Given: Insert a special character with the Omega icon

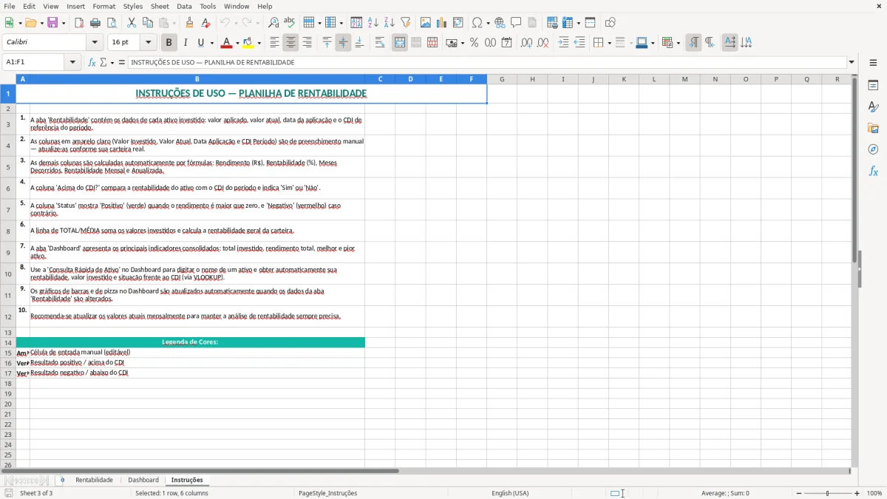Looking at the screenshot, I should point(477,23).
